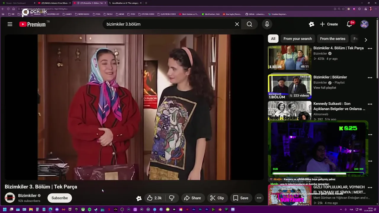Open Adobe Audition from the taskbar
Screen dimensions: 379x213
pyautogui.click(x=194, y=209)
